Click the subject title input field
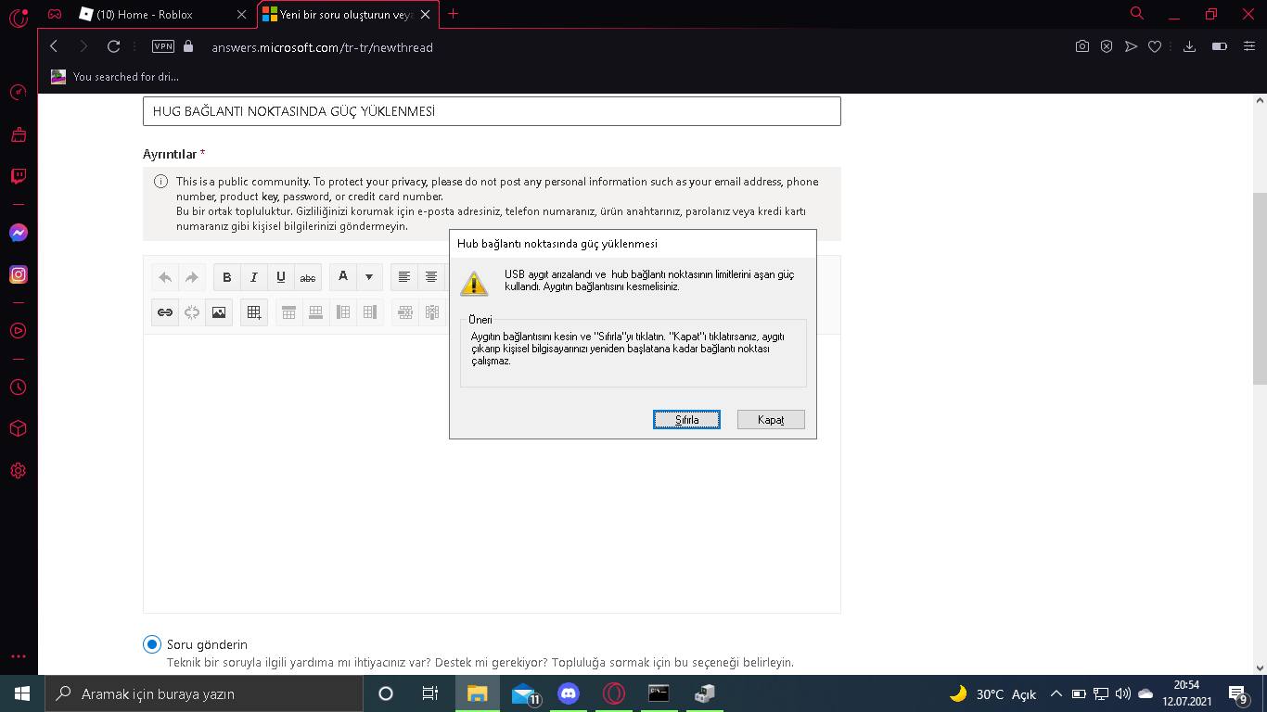The width and height of the screenshot is (1267, 712). [492, 111]
